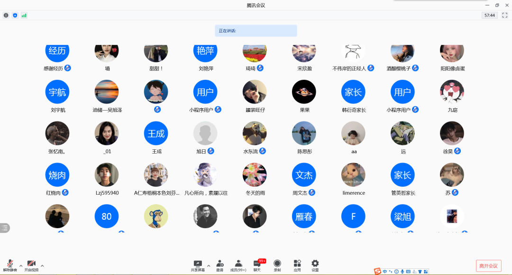The width and height of the screenshot is (512, 275).
Task: Open the 设置 settings gear
Action: pyautogui.click(x=315, y=265)
